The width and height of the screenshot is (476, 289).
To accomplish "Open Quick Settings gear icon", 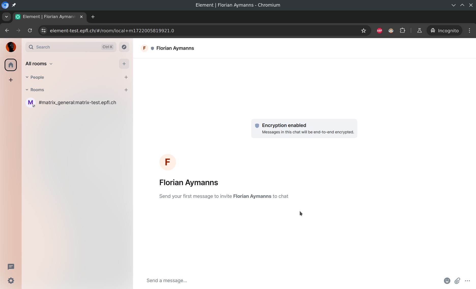I will 11,281.
